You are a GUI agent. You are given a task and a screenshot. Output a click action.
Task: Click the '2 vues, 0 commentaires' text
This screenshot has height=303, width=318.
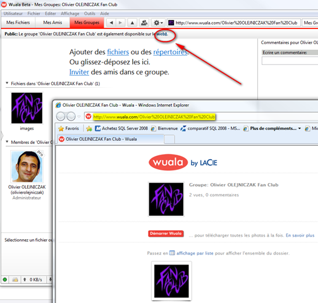(x=214, y=195)
